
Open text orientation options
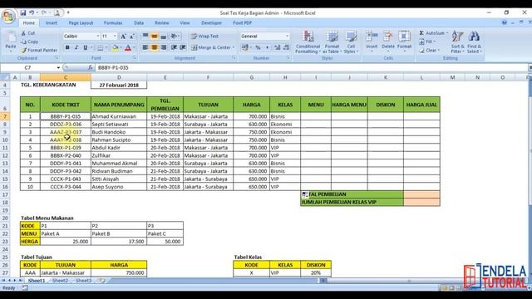[175, 37]
